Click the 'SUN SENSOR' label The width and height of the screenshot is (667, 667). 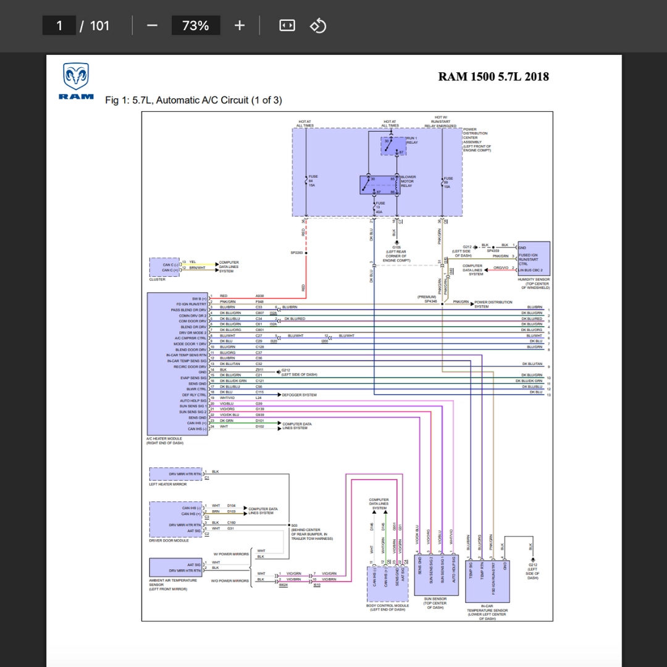435,603
